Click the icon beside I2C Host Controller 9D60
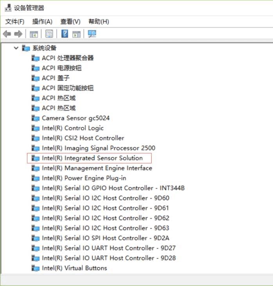Viewport: 273px width, 286px height. 36,198
